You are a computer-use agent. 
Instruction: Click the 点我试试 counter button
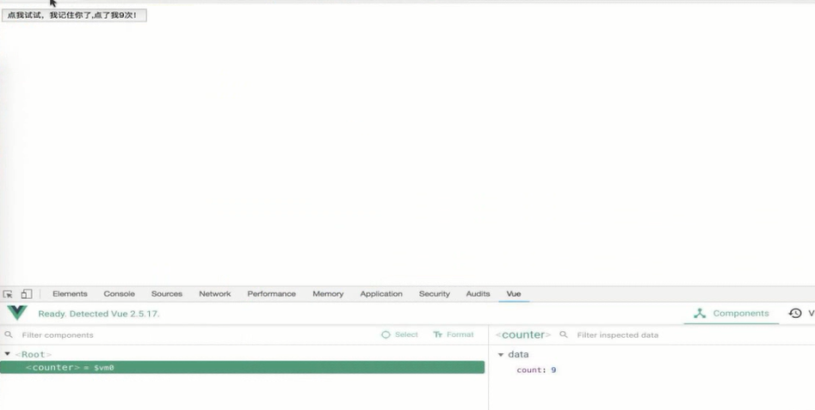pos(74,15)
